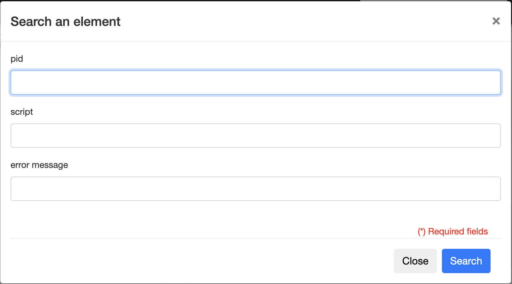This screenshot has width=512, height=284.
Task: Click the red "(*) Required fields" note
Action: pyautogui.click(x=452, y=232)
